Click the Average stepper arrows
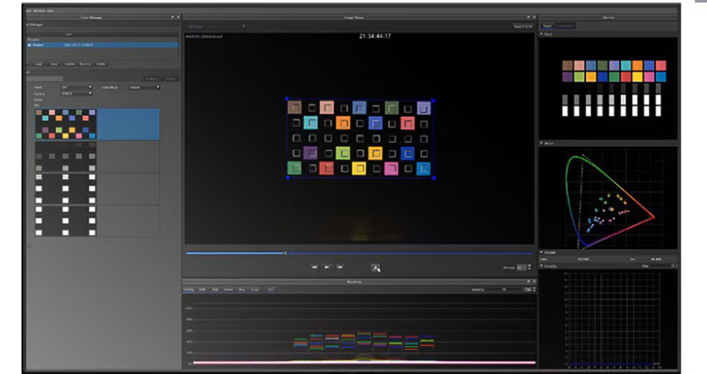Viewport: 707px width, 374px height. [528, 268]
